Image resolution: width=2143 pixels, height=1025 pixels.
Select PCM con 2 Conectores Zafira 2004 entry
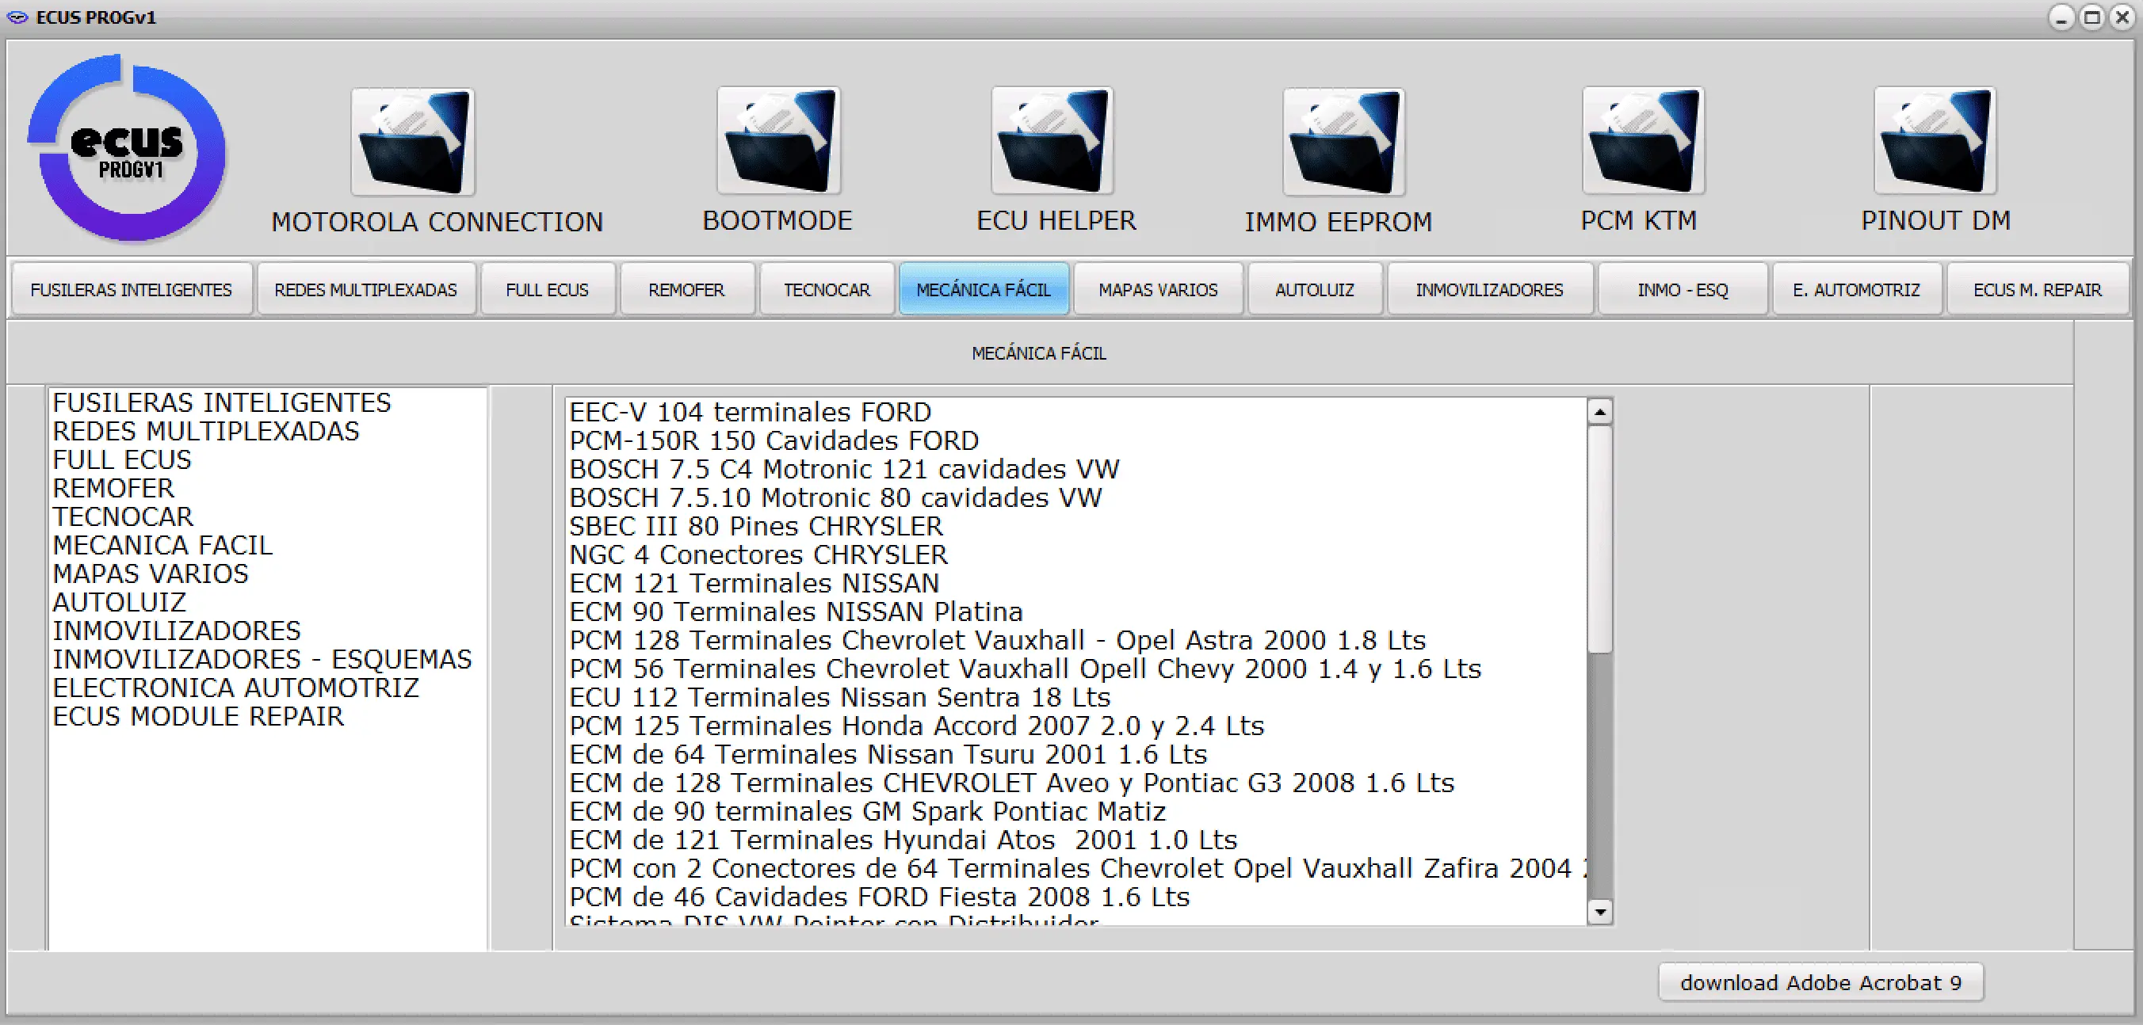click(x=1076, y=868)
